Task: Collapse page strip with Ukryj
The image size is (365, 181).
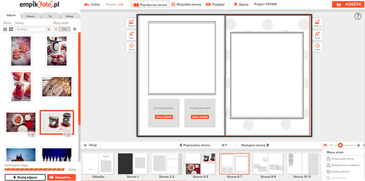Action: coord(91,145)
